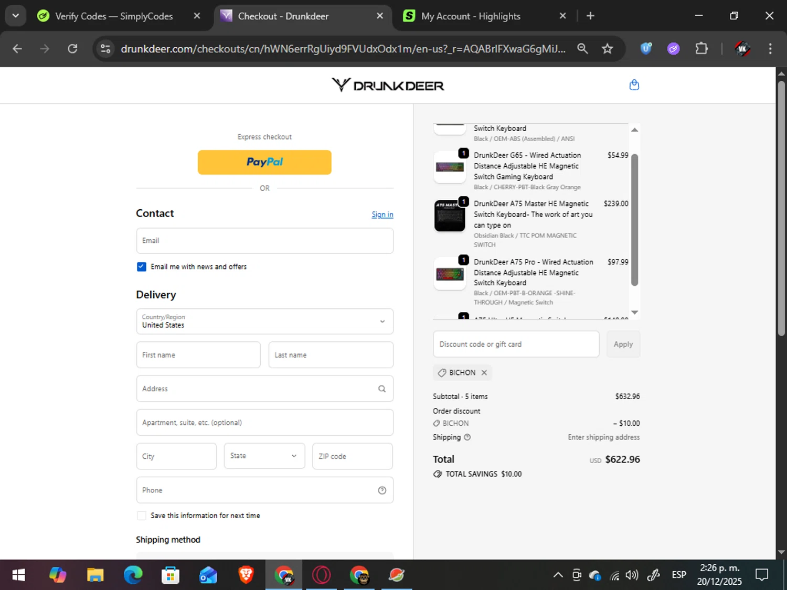
Task: Close the Verify Codes — SimplyCodes tab
Action: click(x=197, y=16)
